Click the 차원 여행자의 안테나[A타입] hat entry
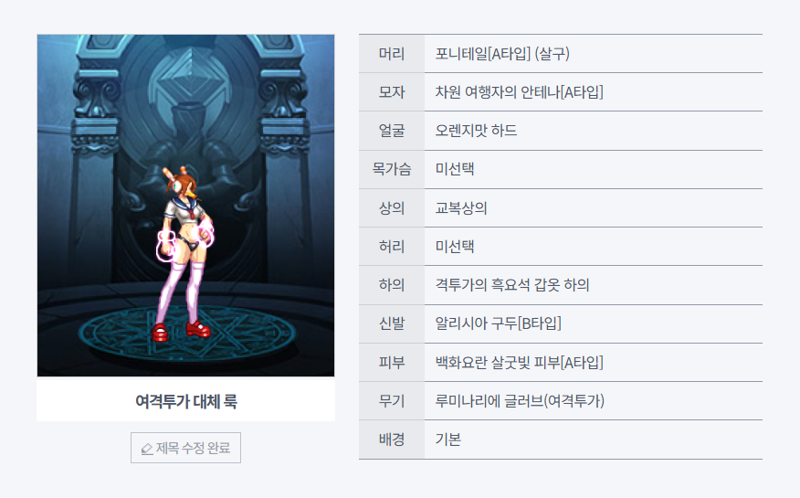Viewport: 800px width, 498px height. click(x=519, y=92)
